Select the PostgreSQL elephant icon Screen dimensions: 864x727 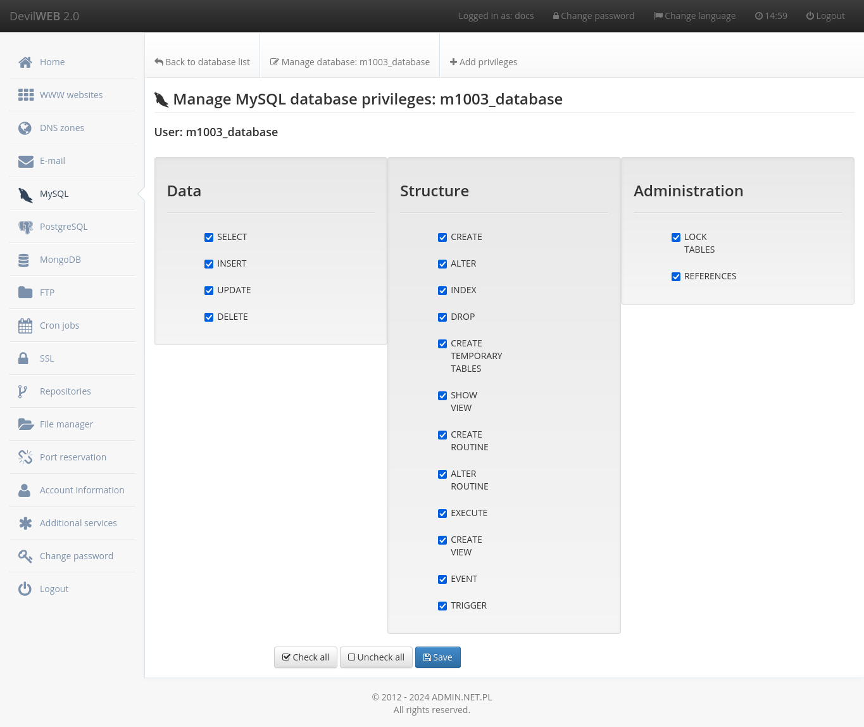[25, 226]
